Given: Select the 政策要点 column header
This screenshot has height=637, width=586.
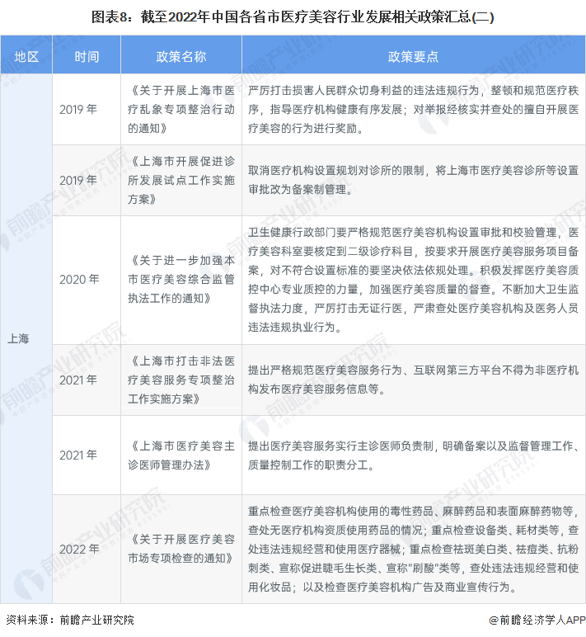Looking at the screenshot, I should tap(413, 57).
